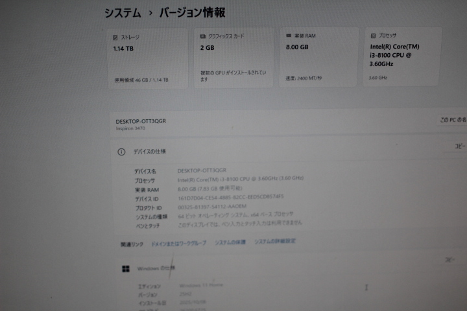Viewport: 467px width, 311px height.
Task: Click the バージョン情報 page title
Action: pyautogui.click(x=192, y=13)
